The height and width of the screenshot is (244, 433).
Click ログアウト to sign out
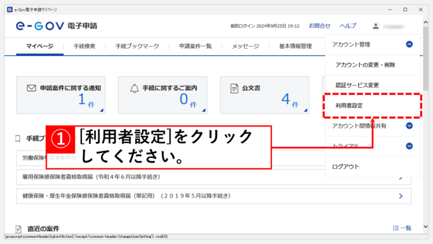pos(346,167)
